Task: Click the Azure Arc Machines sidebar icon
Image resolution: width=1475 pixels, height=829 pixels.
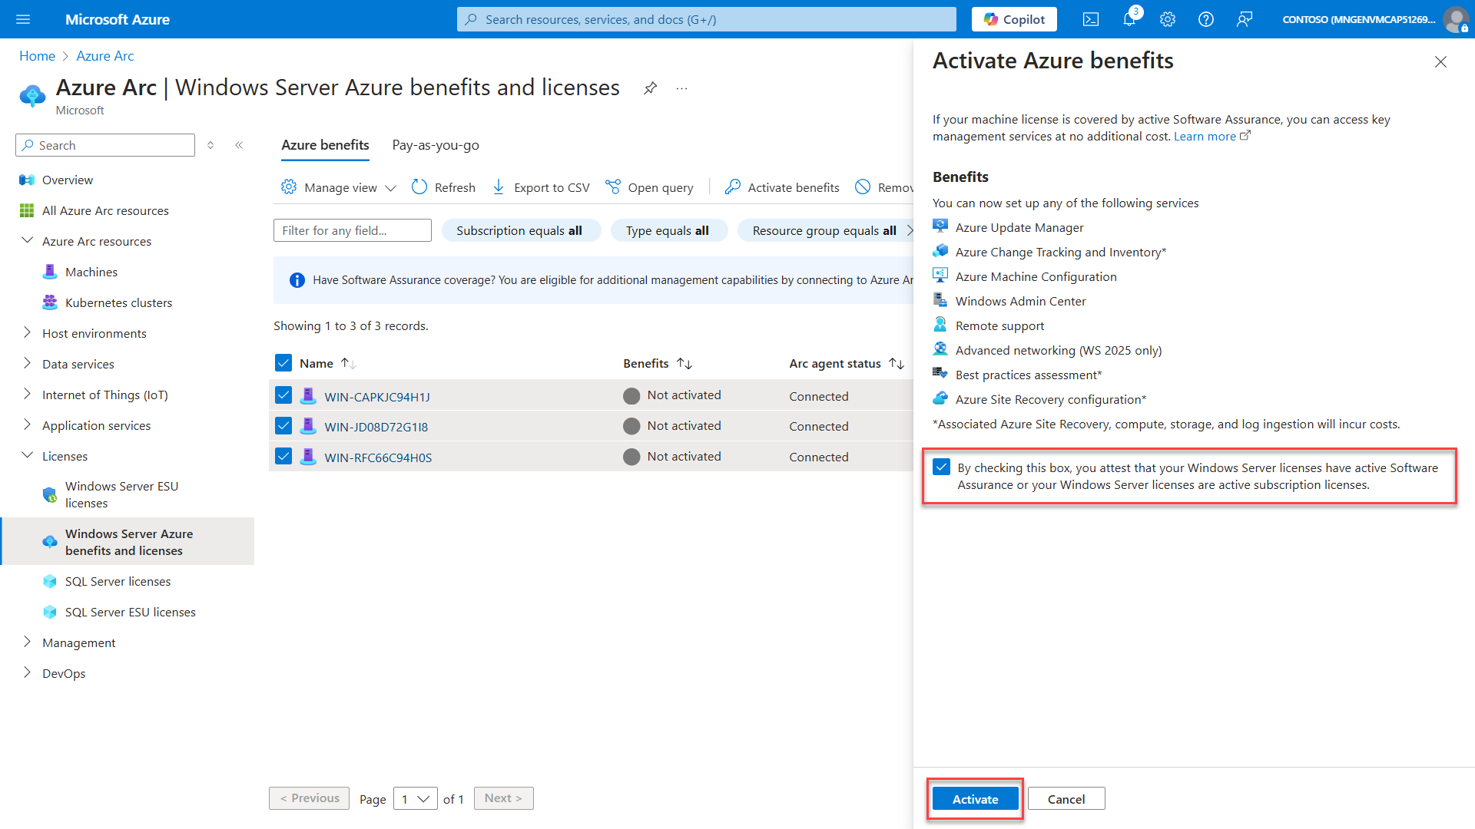Action: point(48,271)
